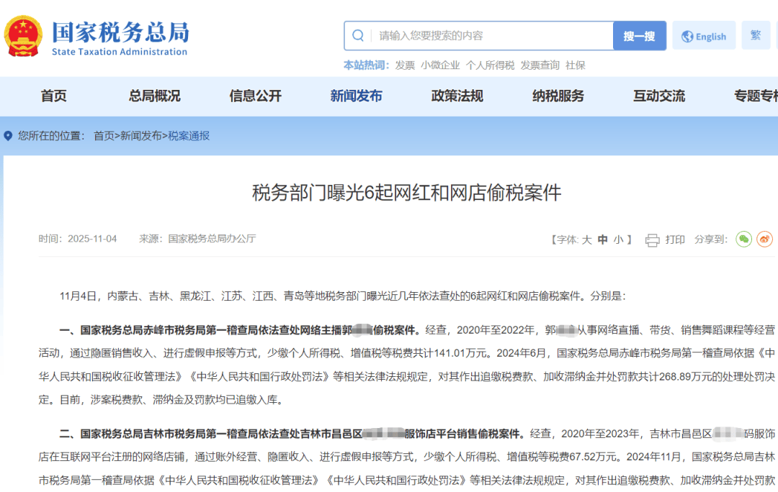Click the magnifier icon in search box
Image resolution: width=778 pixels, height=492 pixels.
click(358, 36)
